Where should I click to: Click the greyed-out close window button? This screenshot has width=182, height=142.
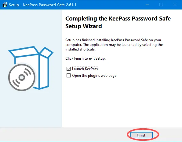click(175, 5)
